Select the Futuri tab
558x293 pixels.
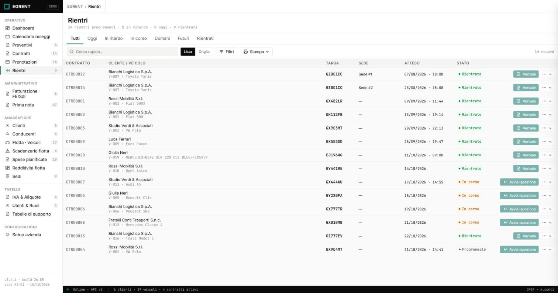click(183, 38)
